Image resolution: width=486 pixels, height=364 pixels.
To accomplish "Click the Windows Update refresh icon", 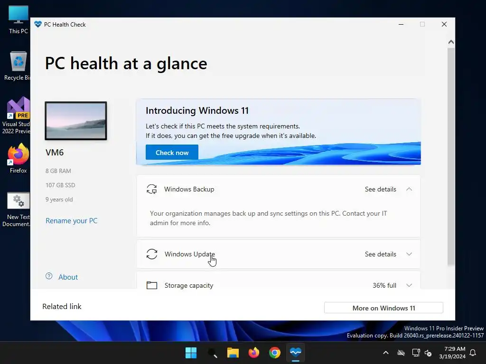I will (x=152, y=254).
